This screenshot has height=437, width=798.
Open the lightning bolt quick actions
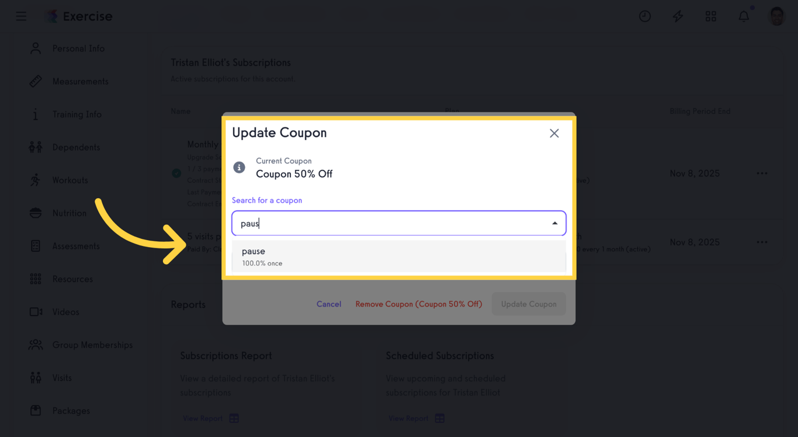click(x=678, y=16)
